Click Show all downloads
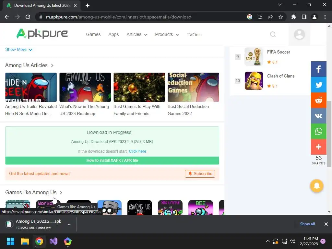This screenshot has width=332, height=249. click(x=307, y=224)
